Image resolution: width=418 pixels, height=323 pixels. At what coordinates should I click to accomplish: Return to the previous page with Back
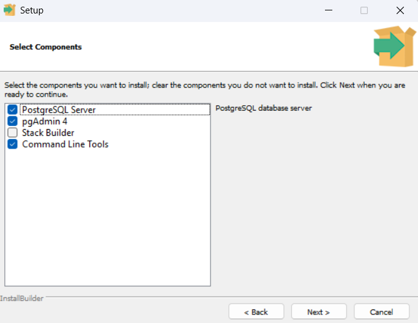[x=256, y=311]
